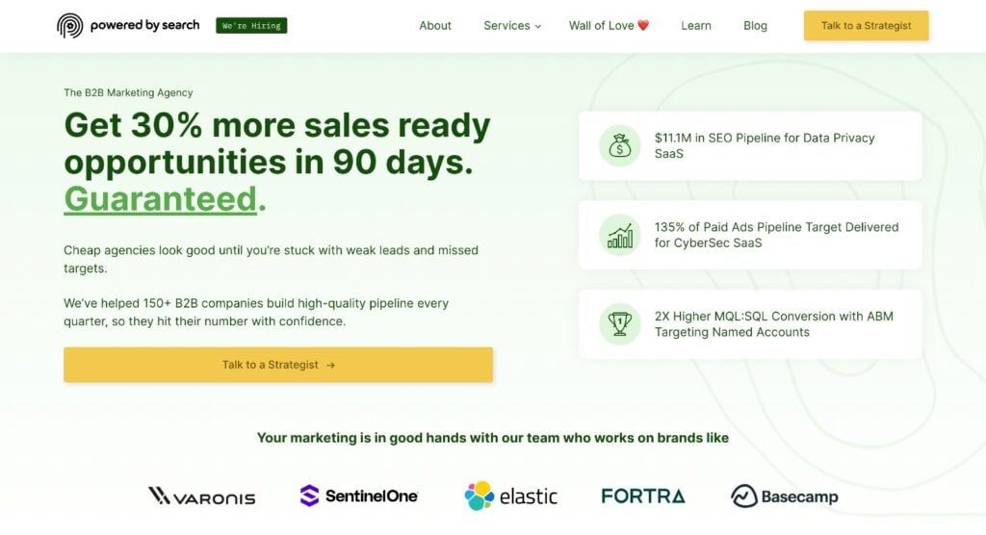This screenshot has width=986, height=535.
Task: Click the money bag icon
Action: 619,146
